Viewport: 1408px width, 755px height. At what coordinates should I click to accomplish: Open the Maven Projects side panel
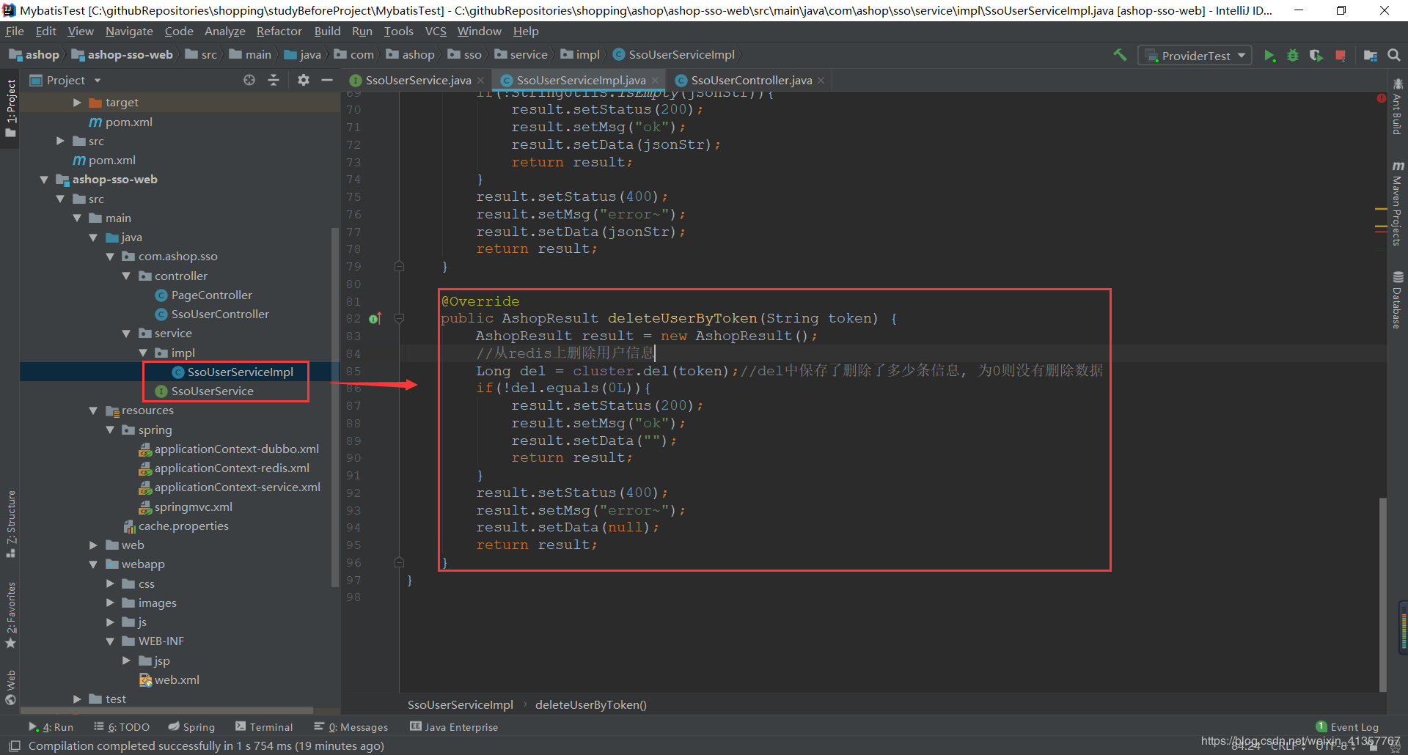(x=1397, y=203)
